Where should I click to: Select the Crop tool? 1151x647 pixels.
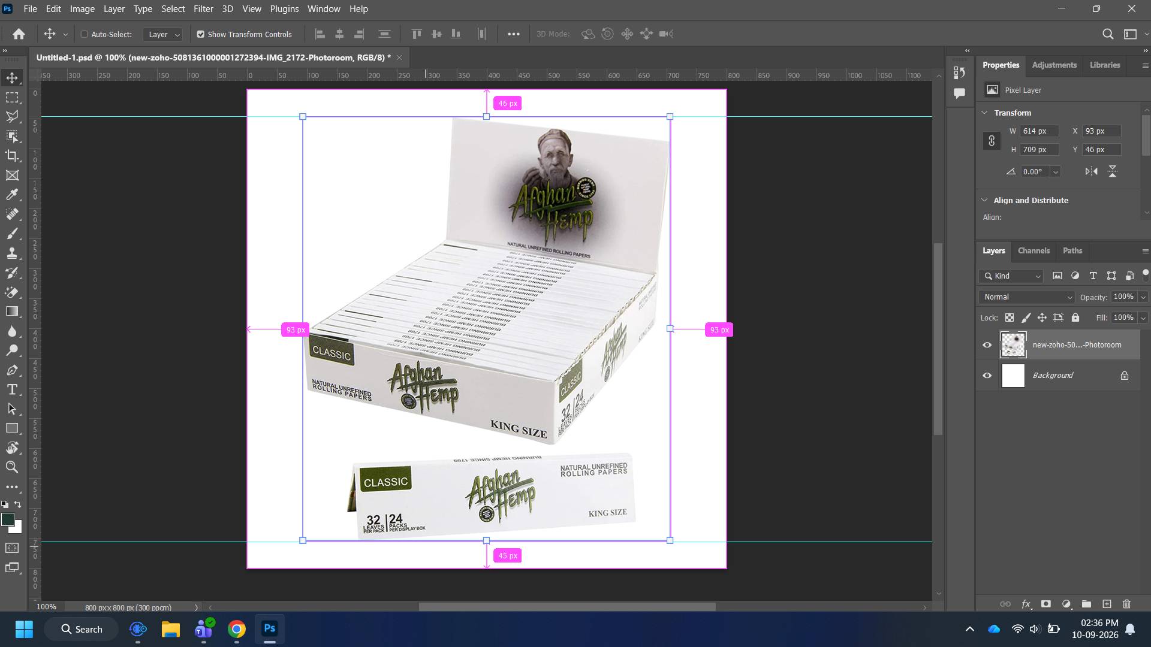12,156
